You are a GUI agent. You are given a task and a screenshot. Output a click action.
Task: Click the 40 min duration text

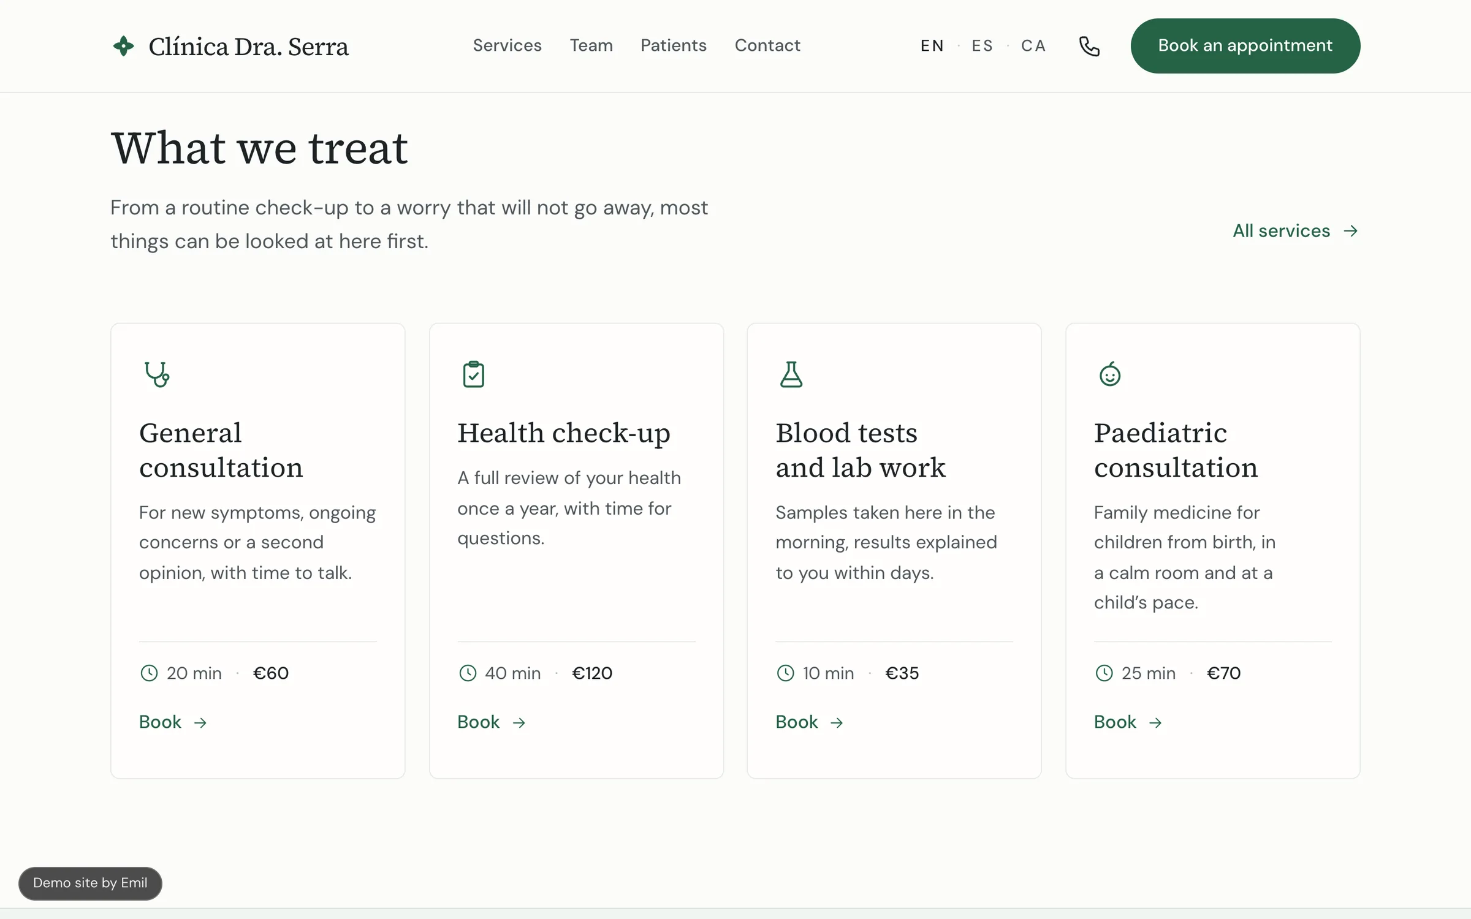[x=512, y=673]
